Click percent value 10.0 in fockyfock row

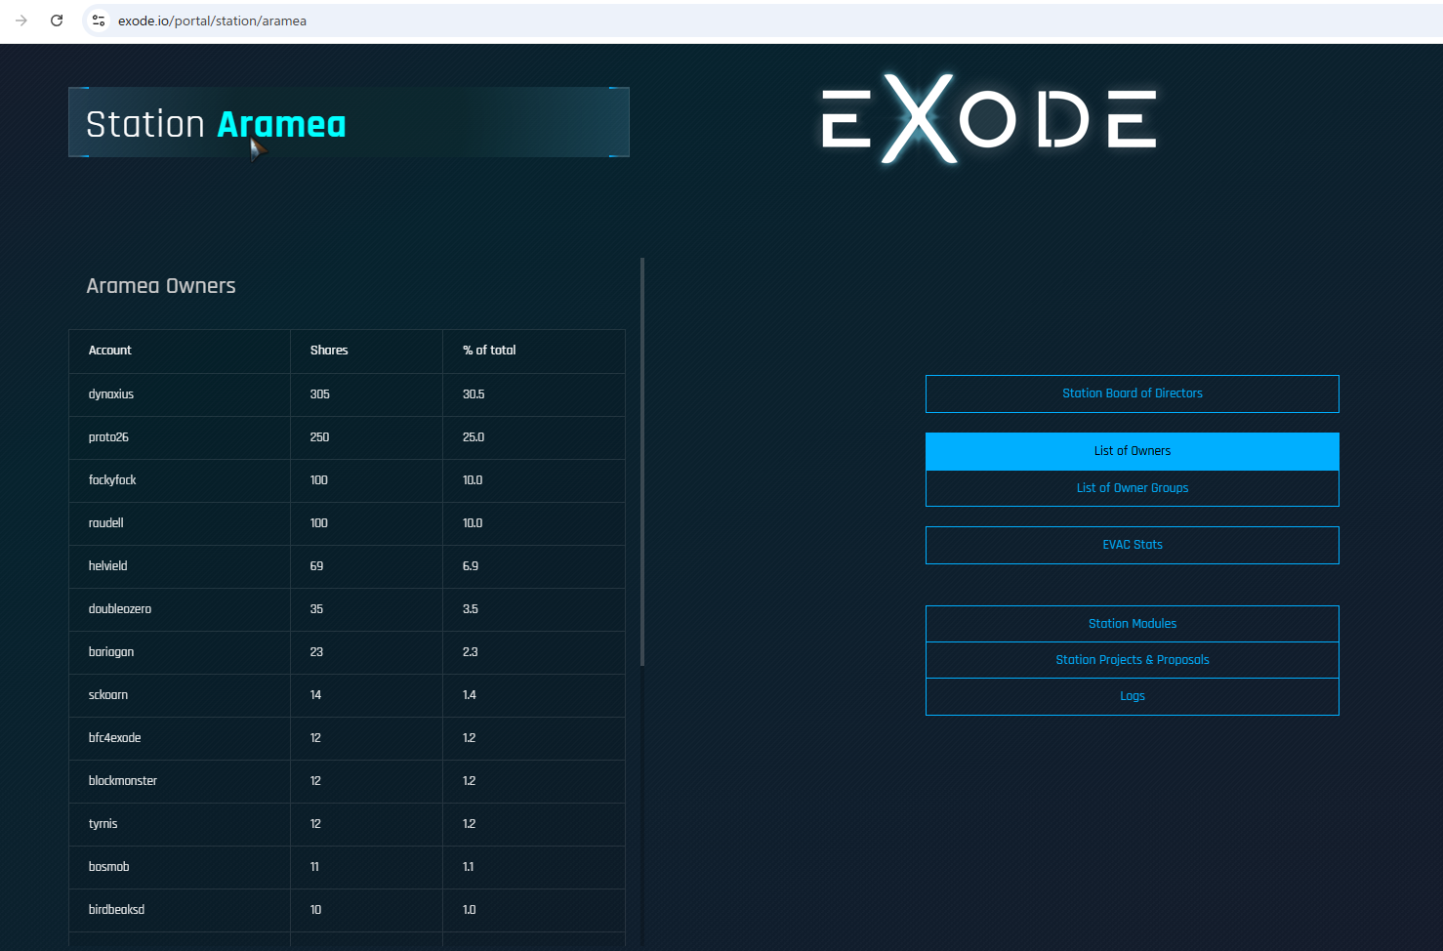(x=473, y=480)
